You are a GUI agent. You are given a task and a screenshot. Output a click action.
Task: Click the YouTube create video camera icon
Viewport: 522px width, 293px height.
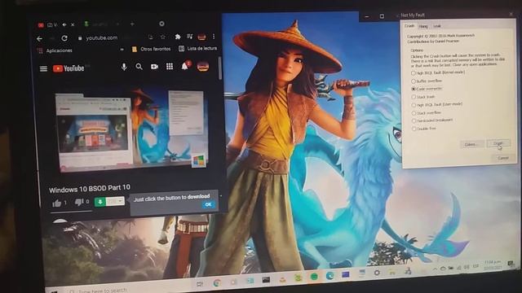pyautogui.click(x=154, y=67)
